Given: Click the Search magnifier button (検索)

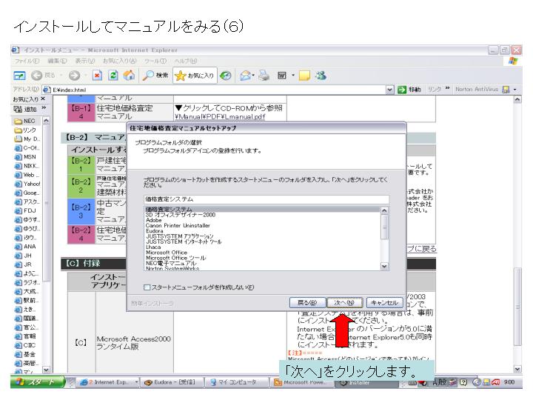Looking at the screenshot, I should [x=155, y=75].
